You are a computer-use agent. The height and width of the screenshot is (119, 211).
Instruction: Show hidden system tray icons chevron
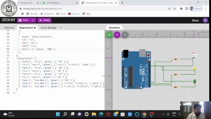pos(163,114)
